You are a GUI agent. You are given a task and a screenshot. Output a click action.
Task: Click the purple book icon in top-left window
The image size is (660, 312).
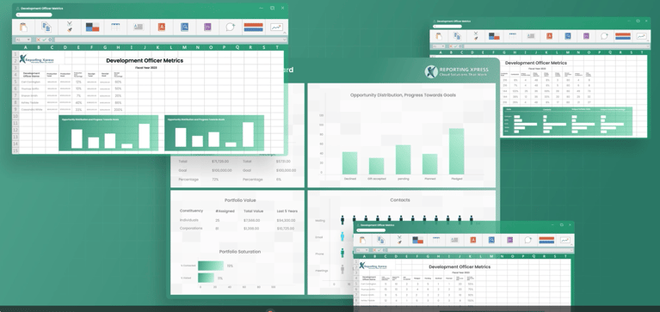(207, 27)
